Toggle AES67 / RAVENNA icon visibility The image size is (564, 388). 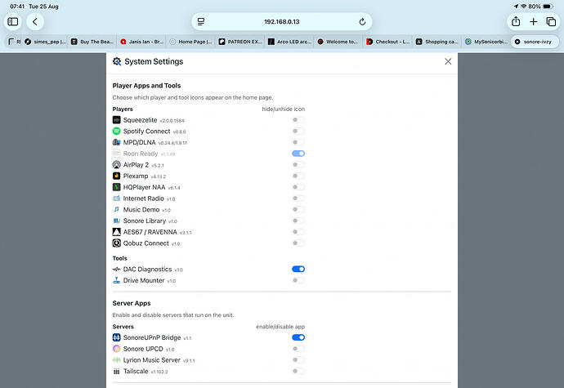click(x=298, y=232)
